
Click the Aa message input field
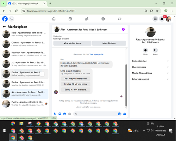(x=95, y=114)
